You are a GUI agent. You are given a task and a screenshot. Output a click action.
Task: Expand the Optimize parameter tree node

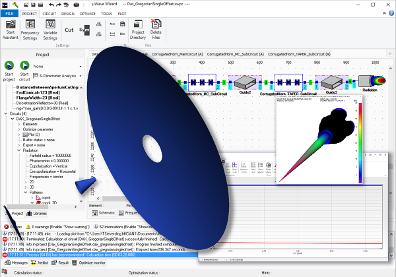tap(18, 130)
